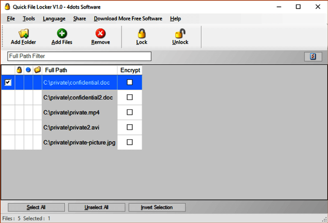Click the Add Folder toolbar icon
Image resolution: width=328 pixels, height=223 pixels.
(x=23, y=34)
